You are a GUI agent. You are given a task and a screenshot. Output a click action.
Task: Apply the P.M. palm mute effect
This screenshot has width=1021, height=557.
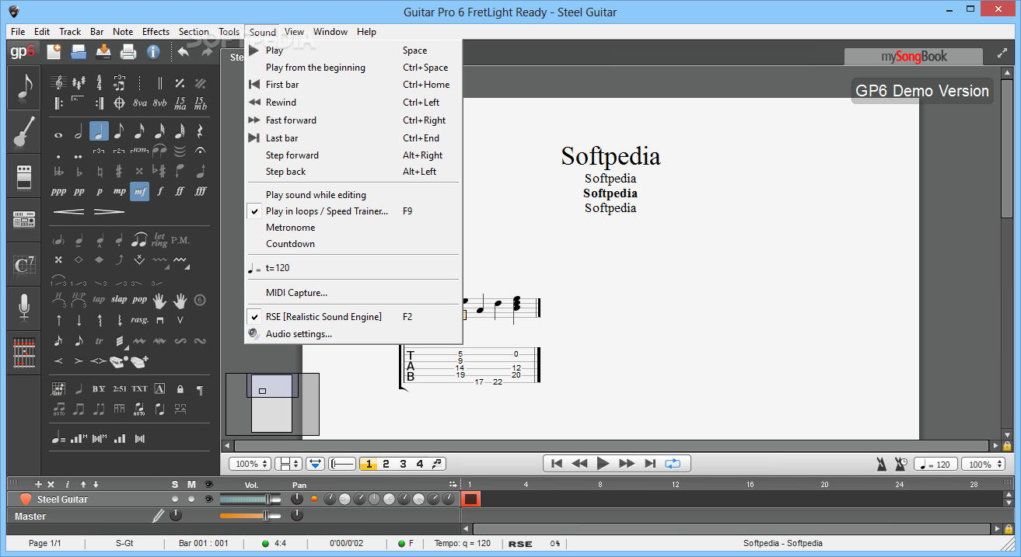pyautogui.click(x=180, y=240)
